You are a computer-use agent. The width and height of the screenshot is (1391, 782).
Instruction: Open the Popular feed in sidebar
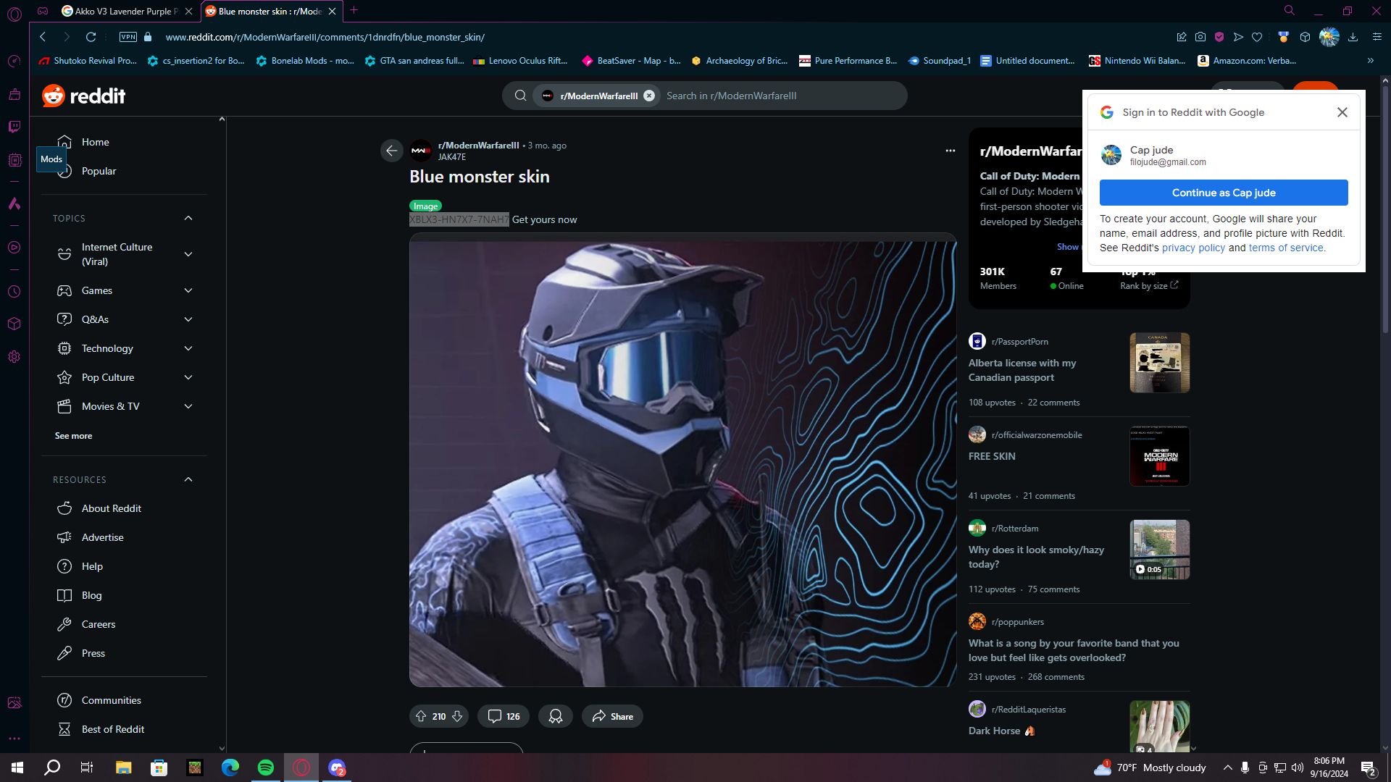click(99, 171)
